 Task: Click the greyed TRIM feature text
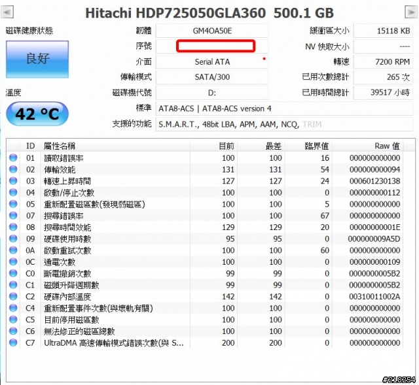[312, 124]
